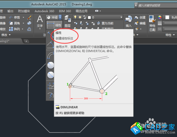The height and width of the screenshot is (137, 177).
Task: Choose the Linear (线性) dimension tool
Action: click(54, 25)
